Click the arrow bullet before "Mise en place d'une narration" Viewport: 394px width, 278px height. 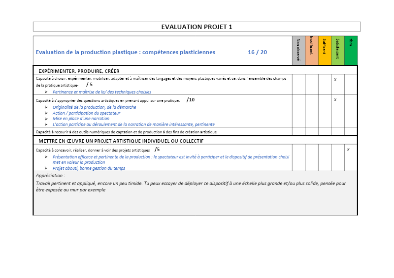coord(46,119)
